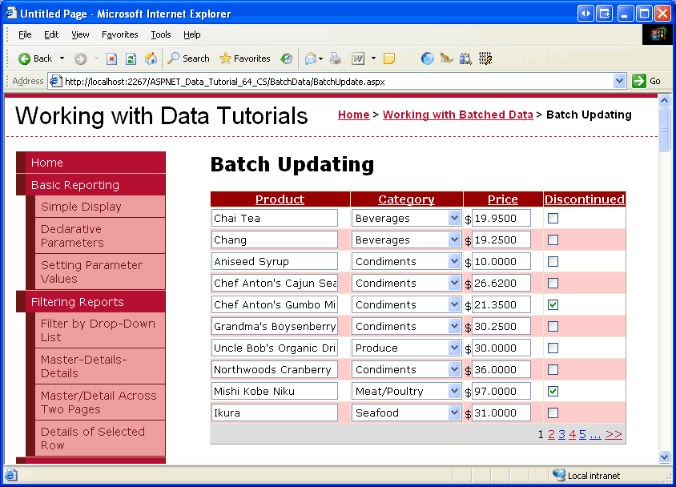
Task: Check Discontinued for Chai Tea
Action: point(553,218)
